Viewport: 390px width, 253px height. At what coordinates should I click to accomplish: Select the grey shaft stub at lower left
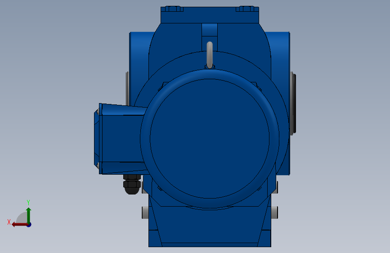pyautogui.click(x=145, y=212)
